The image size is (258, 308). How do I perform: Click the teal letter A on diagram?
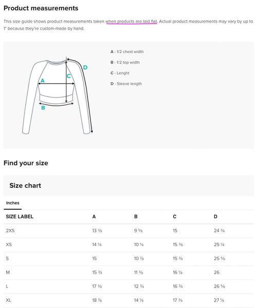point(43,81)
